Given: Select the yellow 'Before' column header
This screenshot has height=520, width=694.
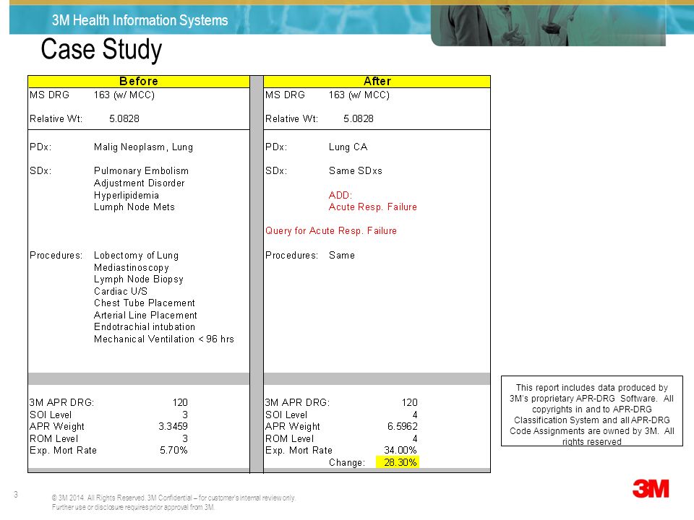Looking at the screenshot, I should coord(139,82).
